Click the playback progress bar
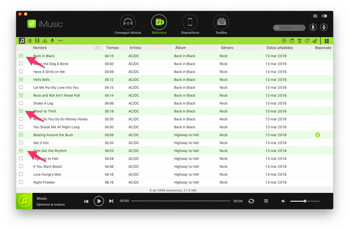The width and height of the screenshot is (349, 230). [181, 201]
